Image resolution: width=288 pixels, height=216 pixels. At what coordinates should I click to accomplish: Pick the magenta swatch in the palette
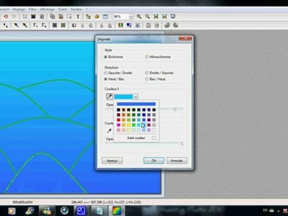tap(118, 125)
